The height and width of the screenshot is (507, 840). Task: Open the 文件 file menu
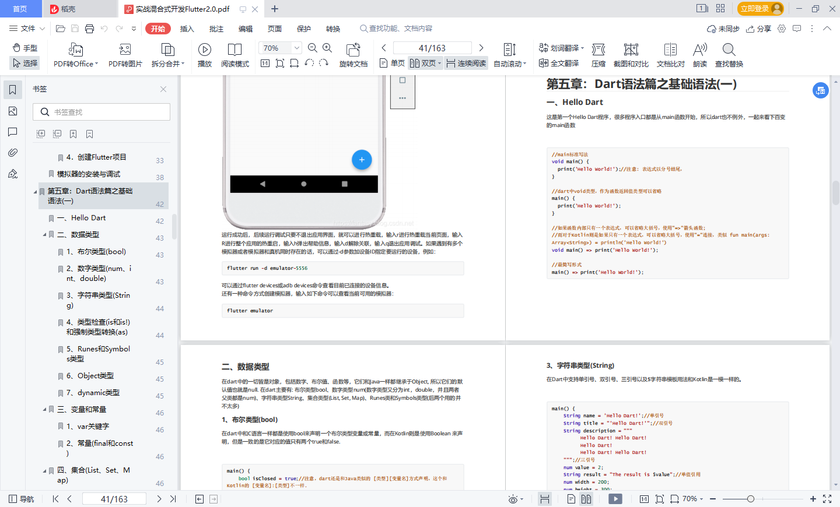point(27,29)
